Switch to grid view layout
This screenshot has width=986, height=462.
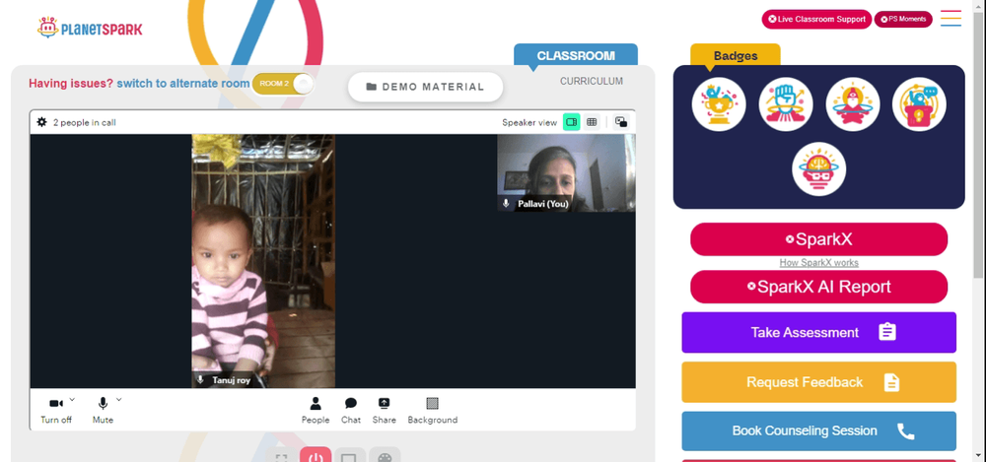point(591,122)
